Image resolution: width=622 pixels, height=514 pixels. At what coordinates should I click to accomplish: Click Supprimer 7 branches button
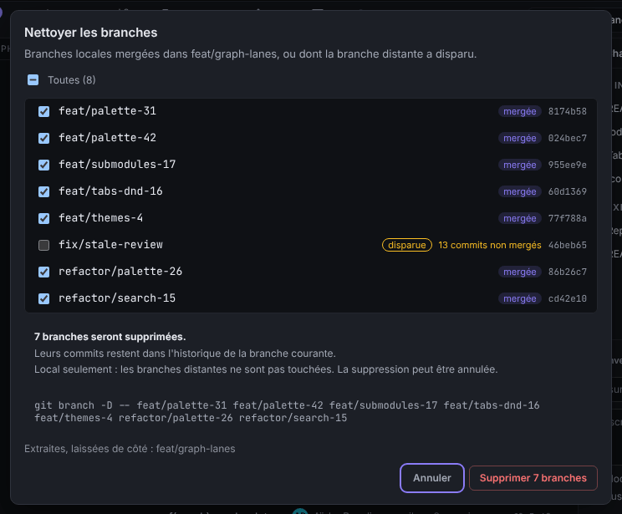(533, 478)
